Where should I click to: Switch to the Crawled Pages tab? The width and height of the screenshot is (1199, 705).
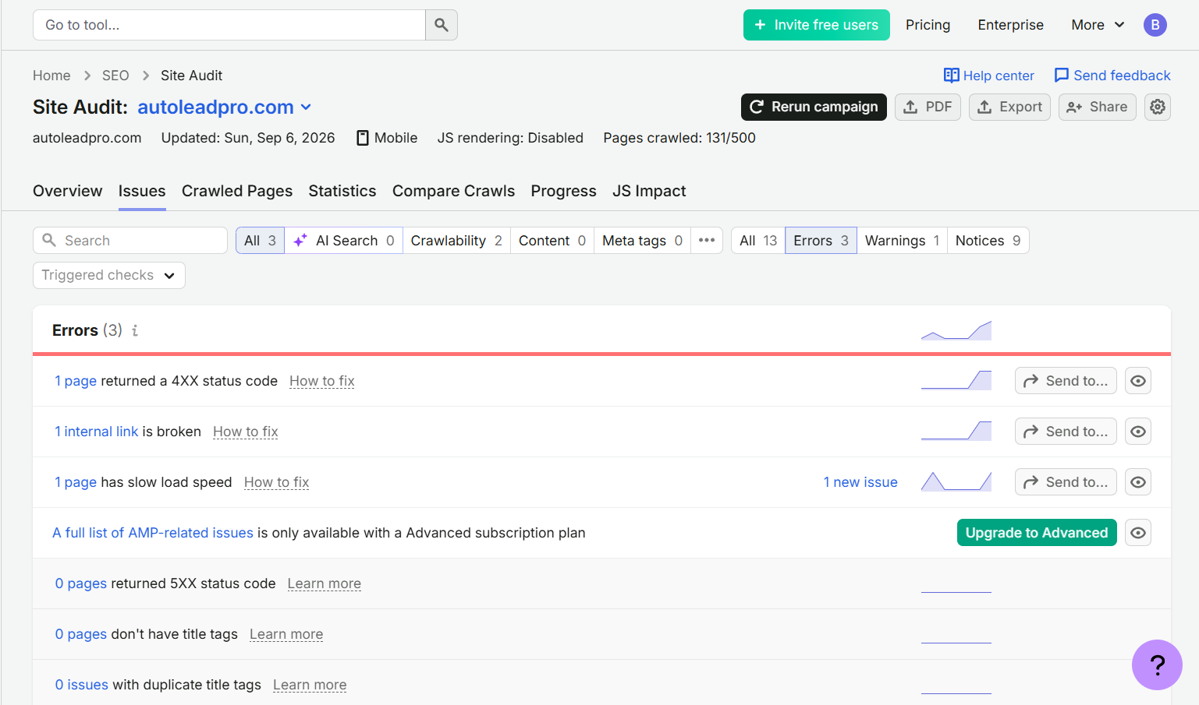click(237, 191)
